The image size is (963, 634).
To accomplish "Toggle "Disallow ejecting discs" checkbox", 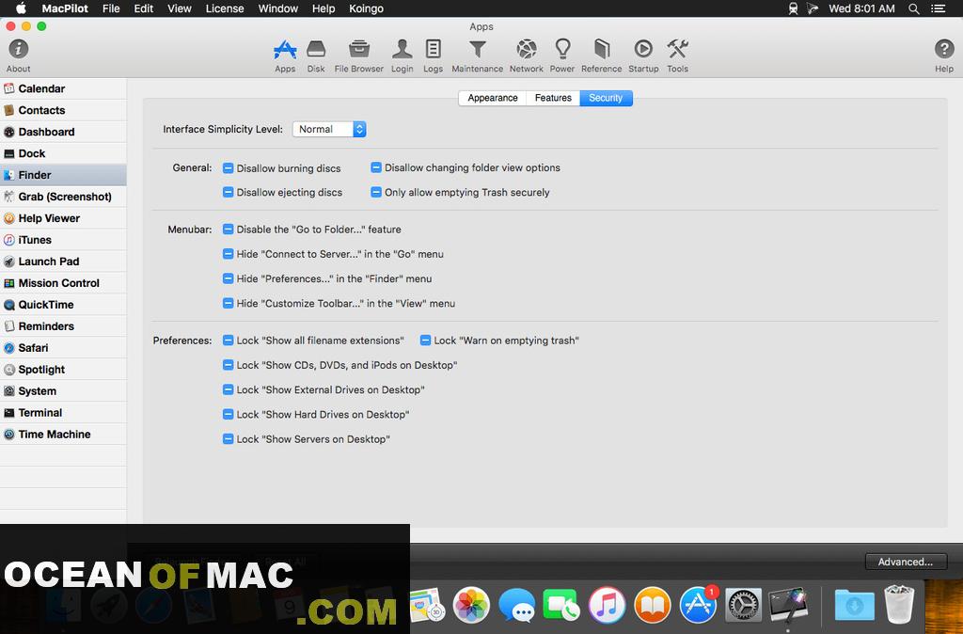I will (x=228, y=192).
